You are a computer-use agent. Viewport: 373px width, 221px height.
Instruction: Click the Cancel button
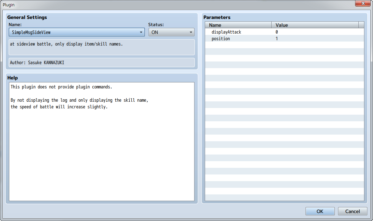[352, 211]
